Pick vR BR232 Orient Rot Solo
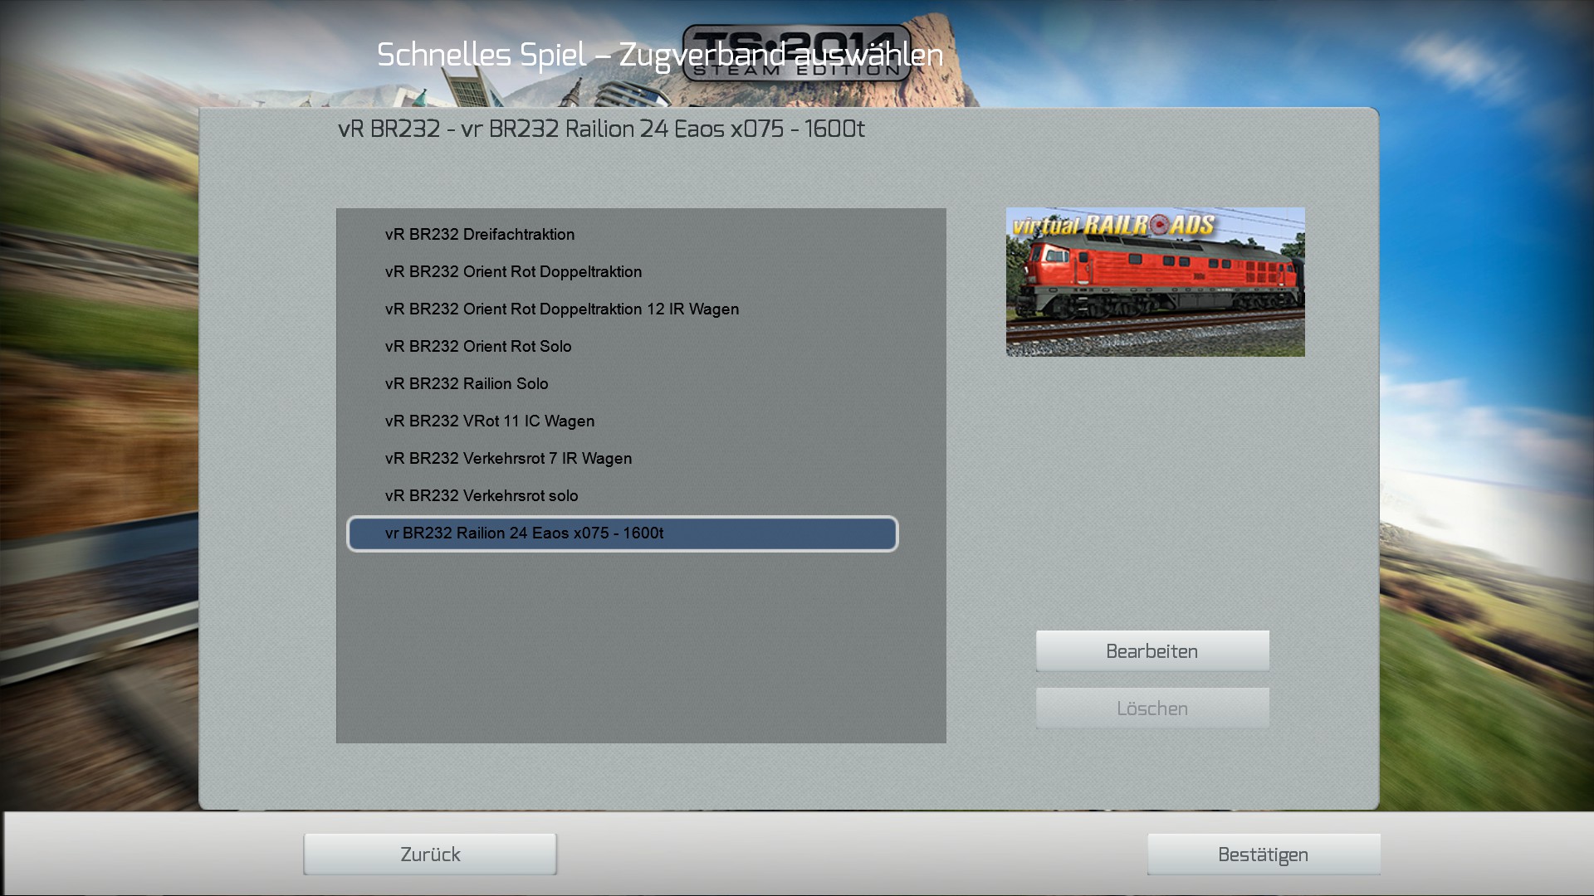Screen dimensions: 1594x896 click(478, 347)
